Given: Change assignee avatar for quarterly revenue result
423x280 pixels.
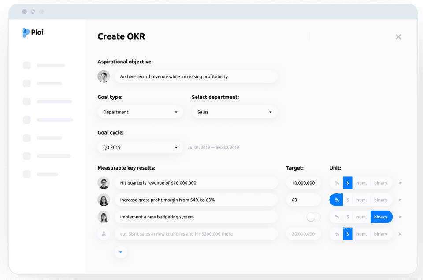Looking at the screenshot, I should [104, 183].
